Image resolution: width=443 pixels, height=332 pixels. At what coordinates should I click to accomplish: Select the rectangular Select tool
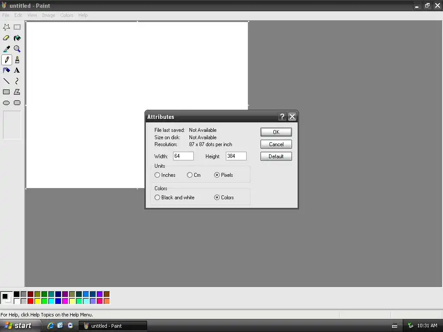click(x=17, y=27)
